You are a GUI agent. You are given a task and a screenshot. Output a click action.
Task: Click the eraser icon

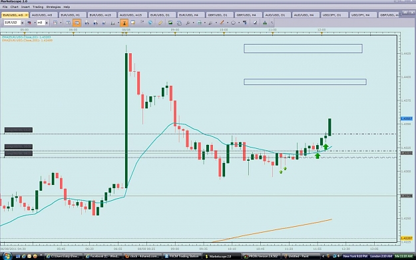coord(255,23)
